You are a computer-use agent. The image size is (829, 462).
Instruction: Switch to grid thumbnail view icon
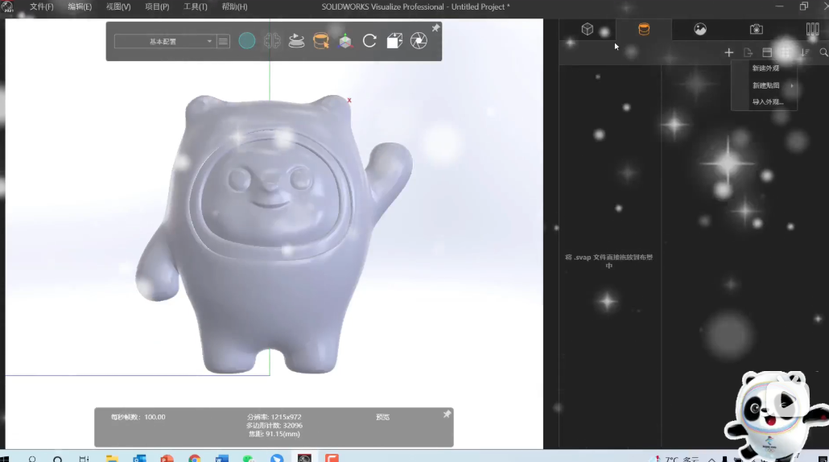coord(786,52)
